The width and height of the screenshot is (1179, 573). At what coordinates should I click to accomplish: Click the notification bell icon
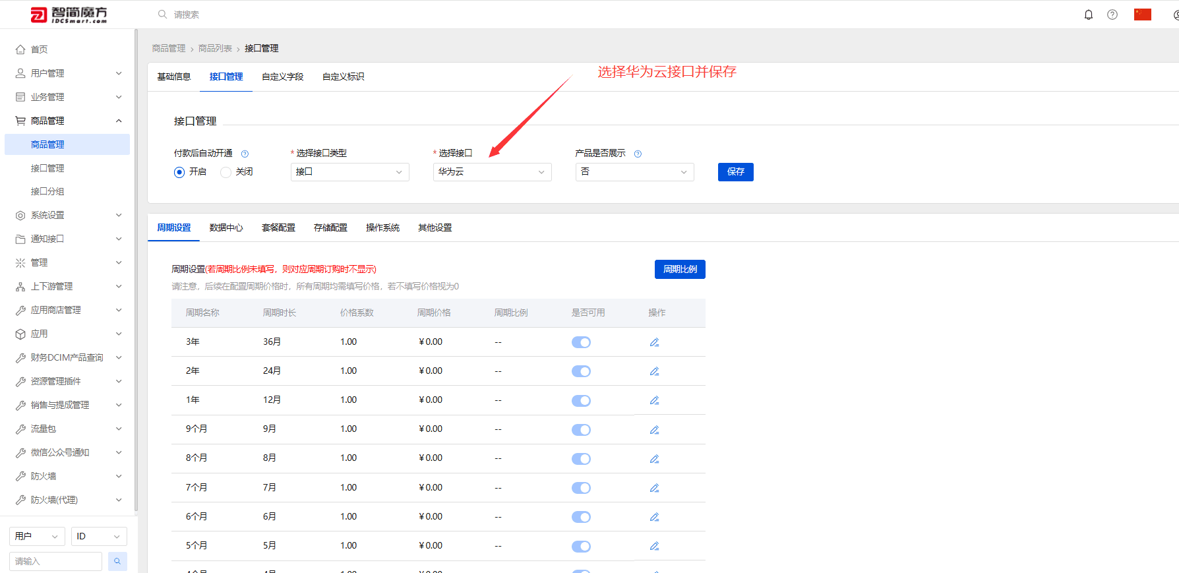(1089, 15)
